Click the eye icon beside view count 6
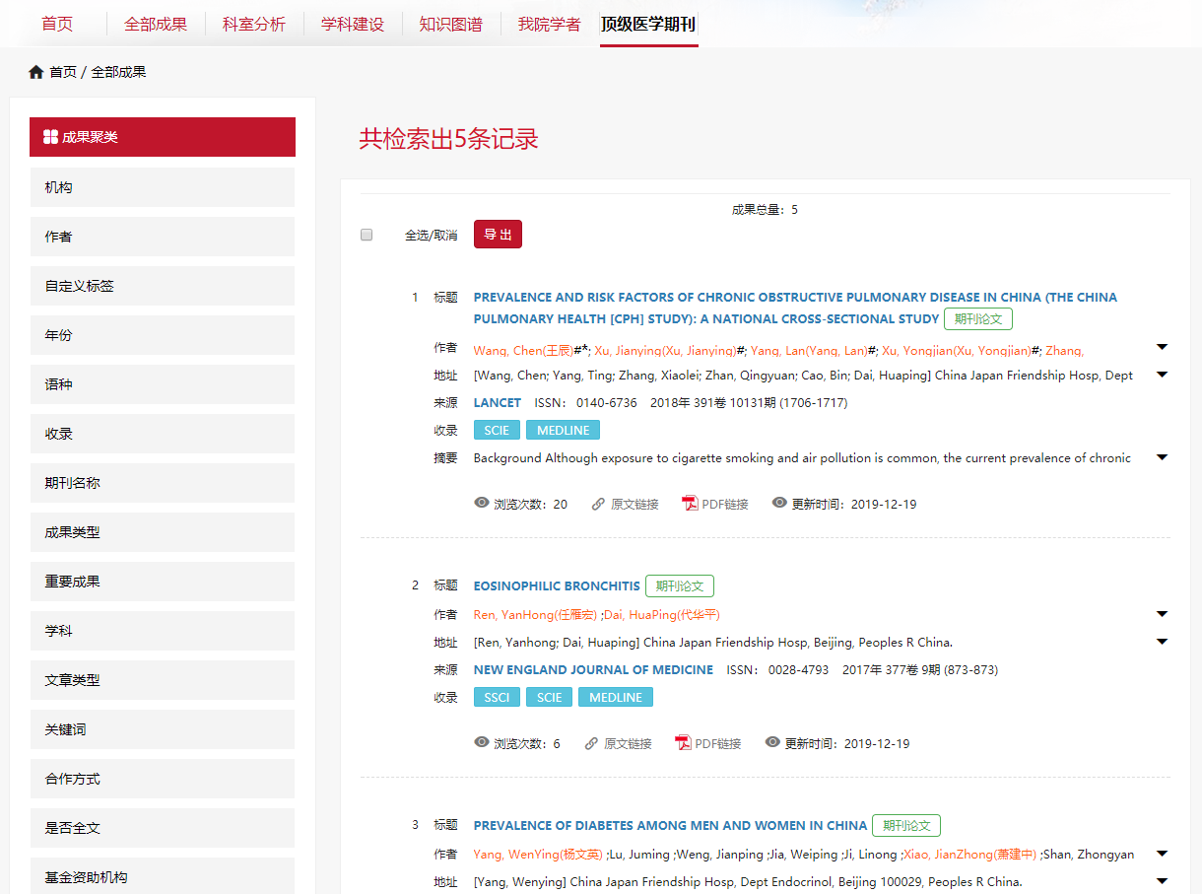The height and width of the screenshot is (894, 1202). (482, 742)
